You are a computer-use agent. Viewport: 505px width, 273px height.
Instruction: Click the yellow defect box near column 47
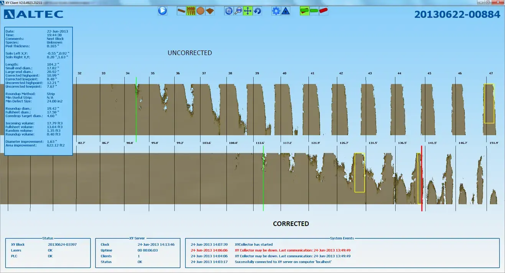point(489,103)
